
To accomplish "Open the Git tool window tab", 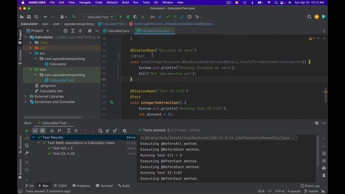I will point(30,186).
